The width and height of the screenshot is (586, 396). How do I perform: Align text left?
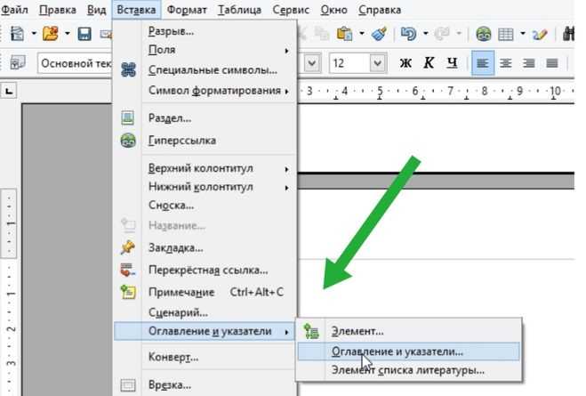coord(483,63)
